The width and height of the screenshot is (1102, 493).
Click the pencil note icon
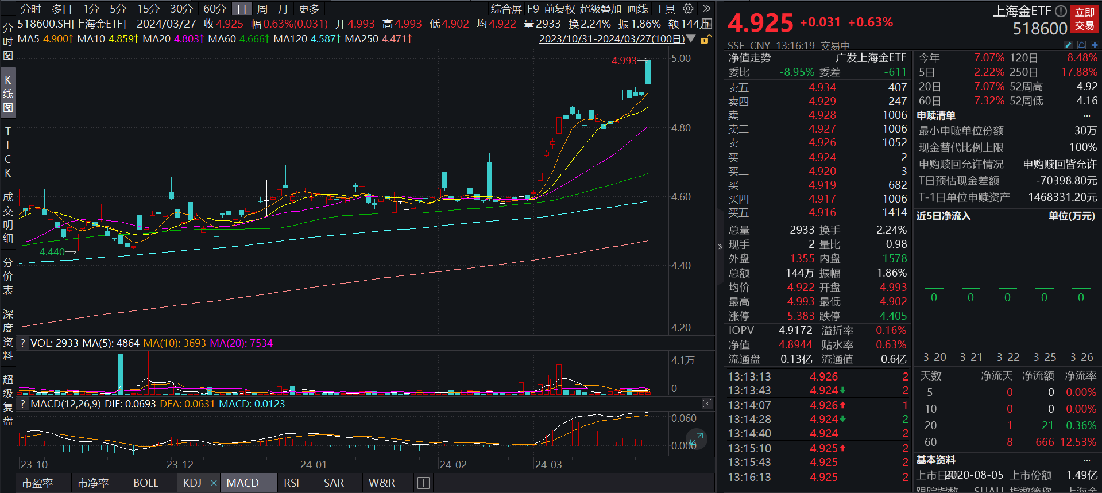point(1068,45)
